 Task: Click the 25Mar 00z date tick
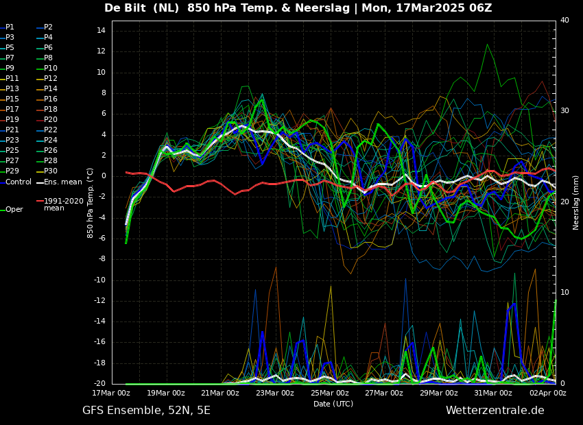(x=330, y=393)
